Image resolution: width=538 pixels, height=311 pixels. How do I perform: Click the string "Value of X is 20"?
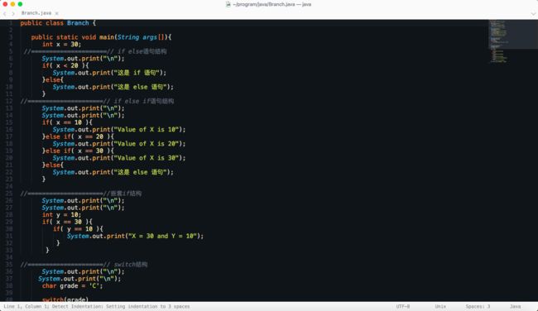pos(147,144)
